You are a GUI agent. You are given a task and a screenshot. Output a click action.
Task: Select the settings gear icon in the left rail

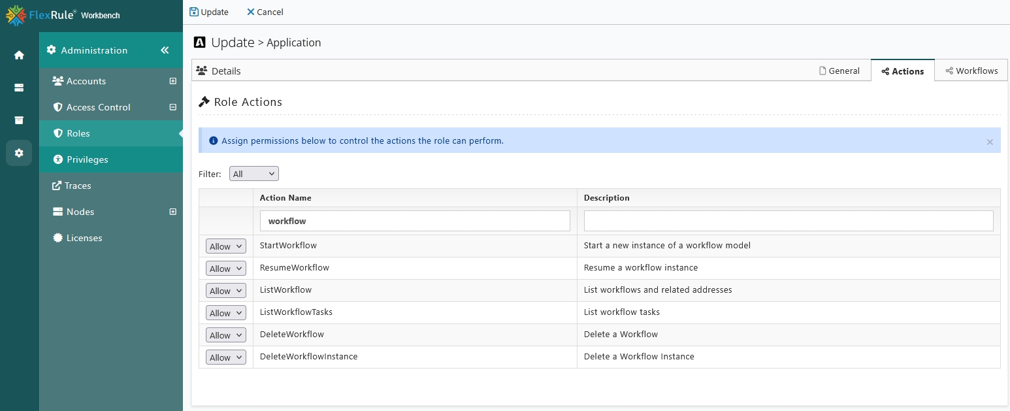point(19,153)
